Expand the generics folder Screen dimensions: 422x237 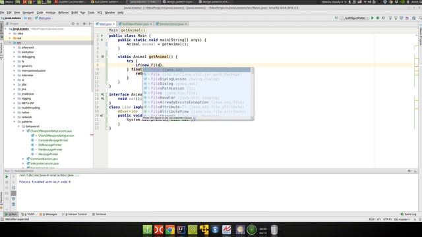(15, 66)
